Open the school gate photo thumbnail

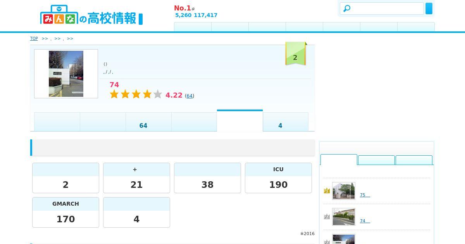click(x=66, y=74)
